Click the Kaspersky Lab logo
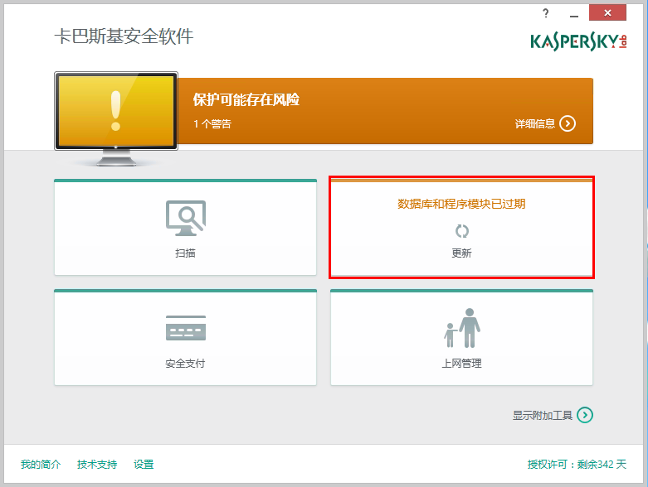The width and height of the screenshot is (648, 487). 578,42
